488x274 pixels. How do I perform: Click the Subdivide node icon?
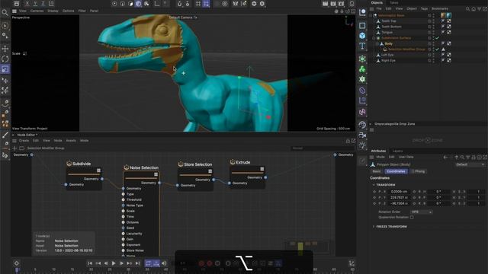pyautogui.click(x=69, y=164)
